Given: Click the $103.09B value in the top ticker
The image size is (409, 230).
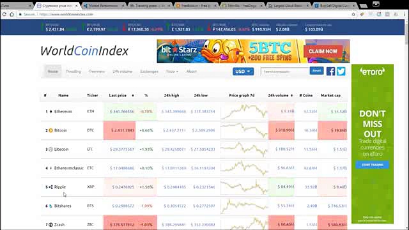Looking at the screenshot, I should pos(314,29).
